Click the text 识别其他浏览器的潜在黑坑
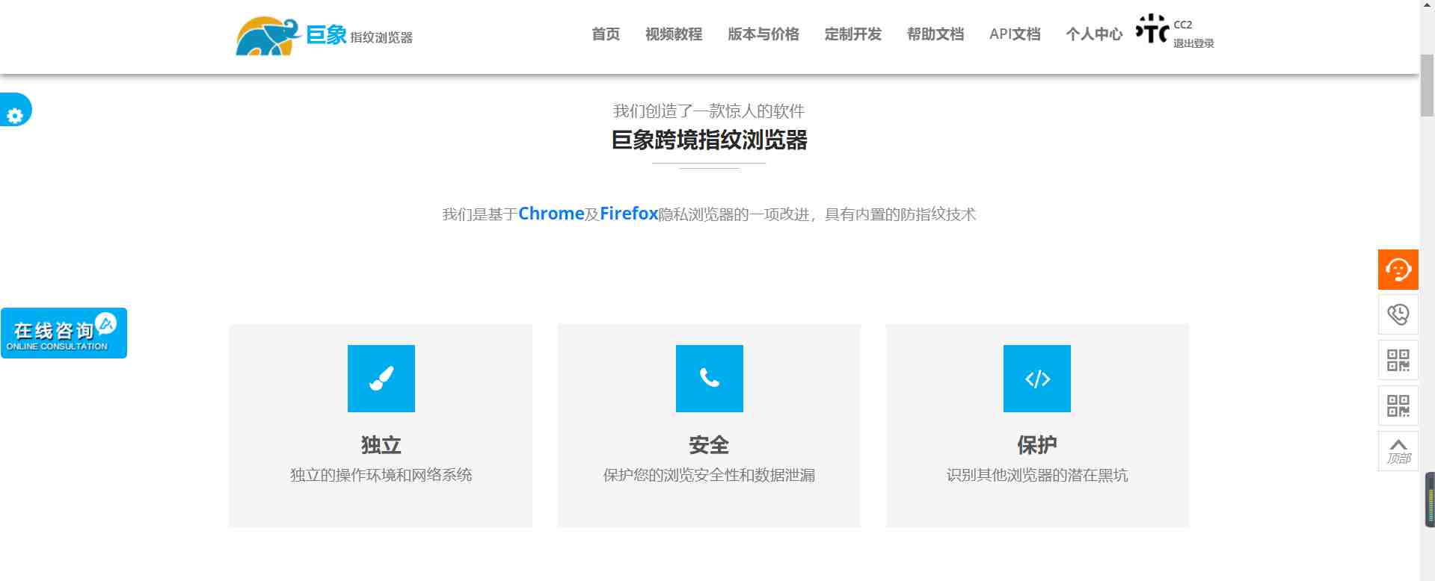The height and width of the screenshot is (581, 1435). [1037, 475]
